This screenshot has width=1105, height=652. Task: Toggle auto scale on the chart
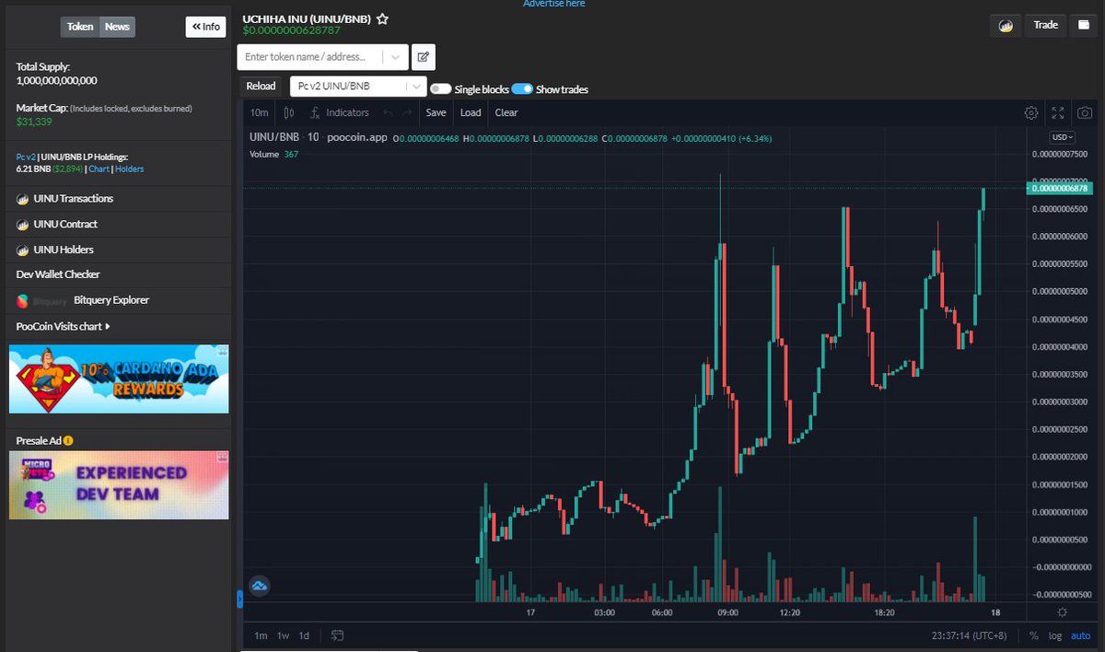[1080, 635]
